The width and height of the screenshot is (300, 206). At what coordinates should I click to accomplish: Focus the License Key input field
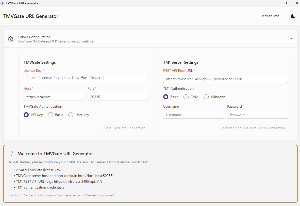point(86,79)
